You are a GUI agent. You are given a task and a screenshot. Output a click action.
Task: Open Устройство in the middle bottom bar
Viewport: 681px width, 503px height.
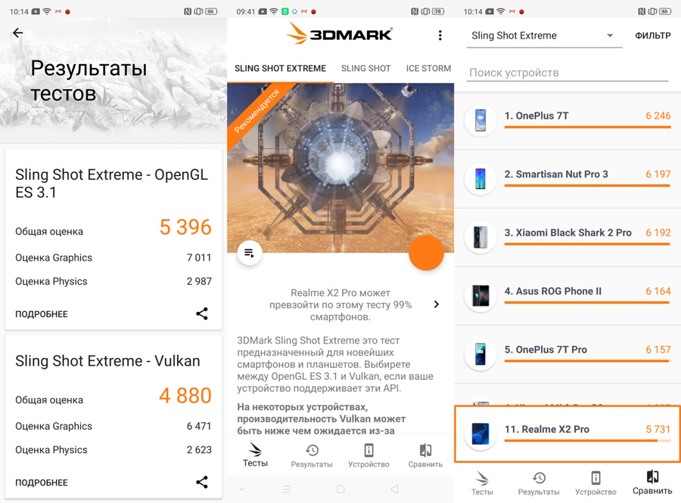pos(368,455)
